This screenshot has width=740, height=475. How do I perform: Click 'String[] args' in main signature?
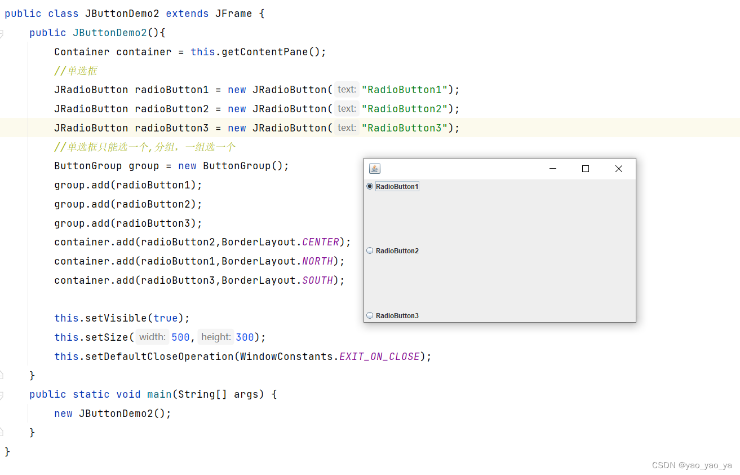point(218,394)
